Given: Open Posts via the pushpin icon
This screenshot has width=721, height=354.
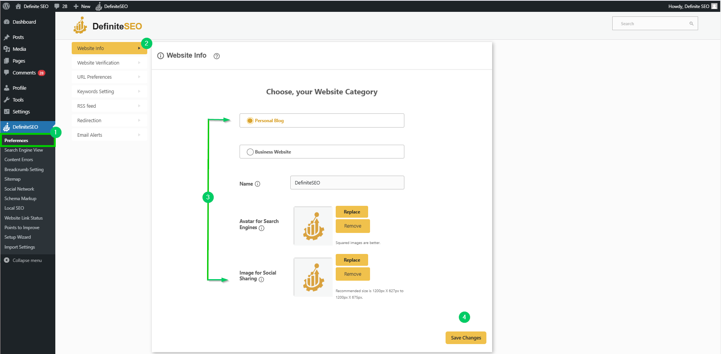Looking at the screenshot, I should [6, 37].
